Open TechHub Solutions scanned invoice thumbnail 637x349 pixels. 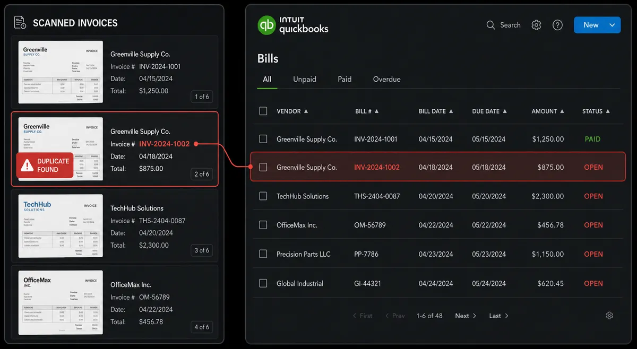(x=61, y=226)
